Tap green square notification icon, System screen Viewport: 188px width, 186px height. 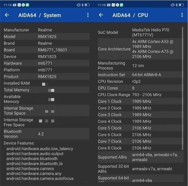27,5
